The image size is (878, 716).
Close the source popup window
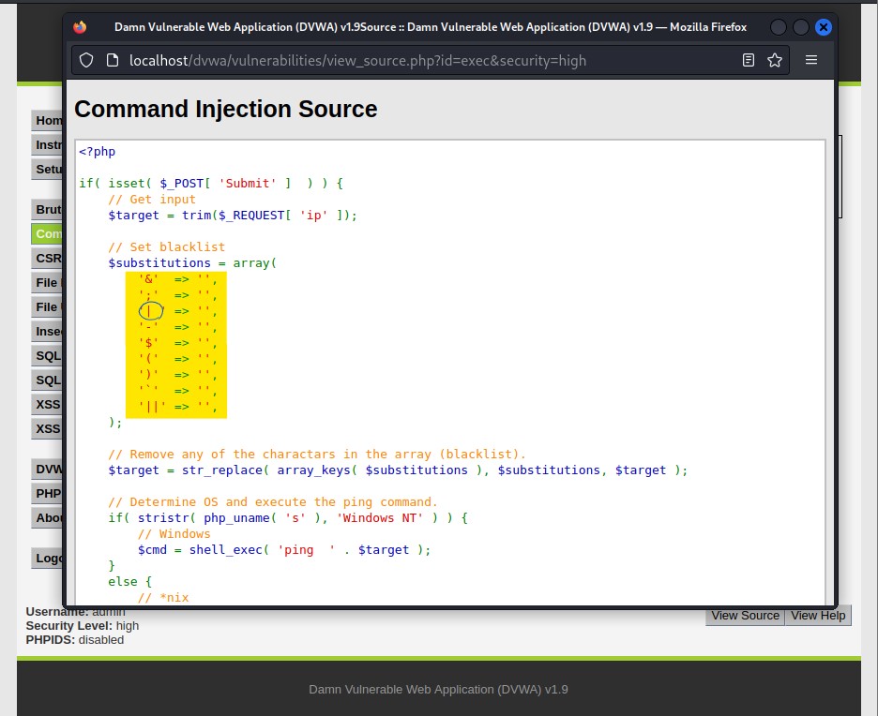click(x=824, y=27)
